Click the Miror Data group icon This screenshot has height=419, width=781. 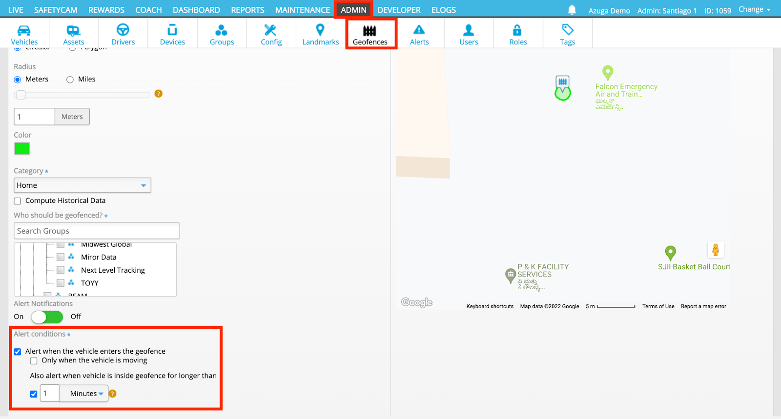click(71, 257)
